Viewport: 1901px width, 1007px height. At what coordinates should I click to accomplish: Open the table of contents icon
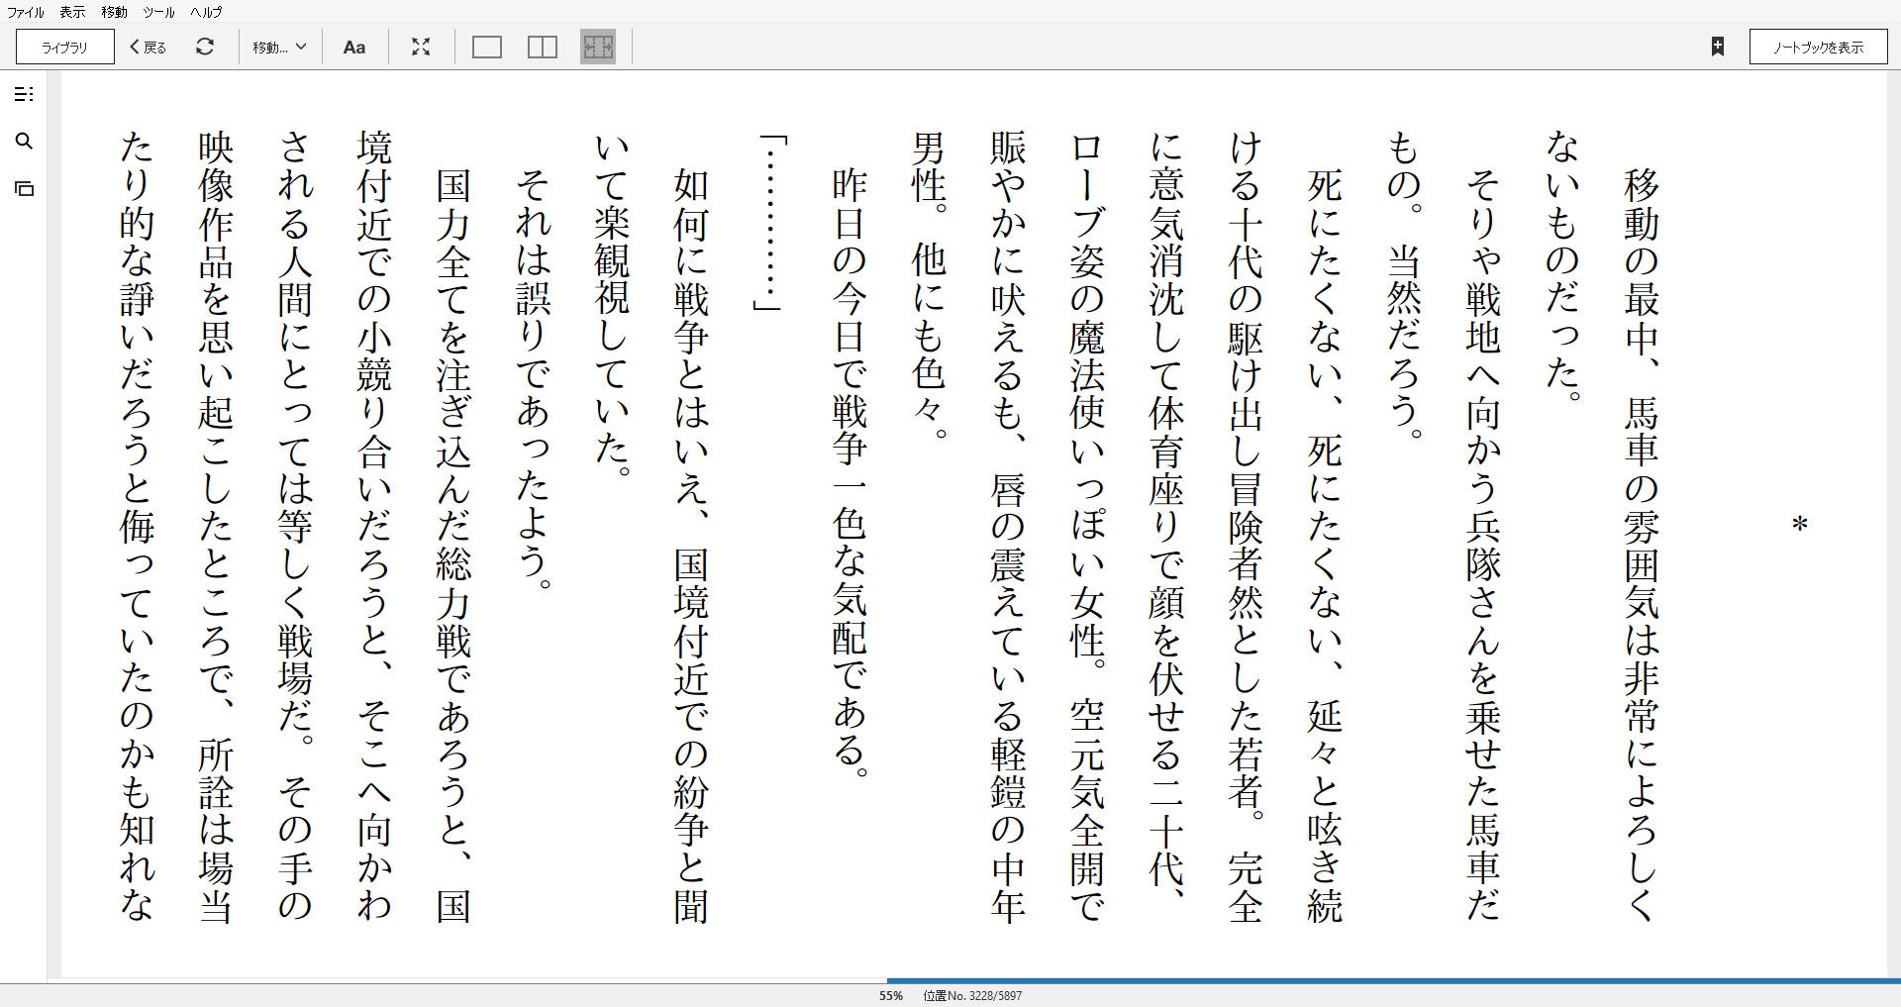click(x=24, y=94)
